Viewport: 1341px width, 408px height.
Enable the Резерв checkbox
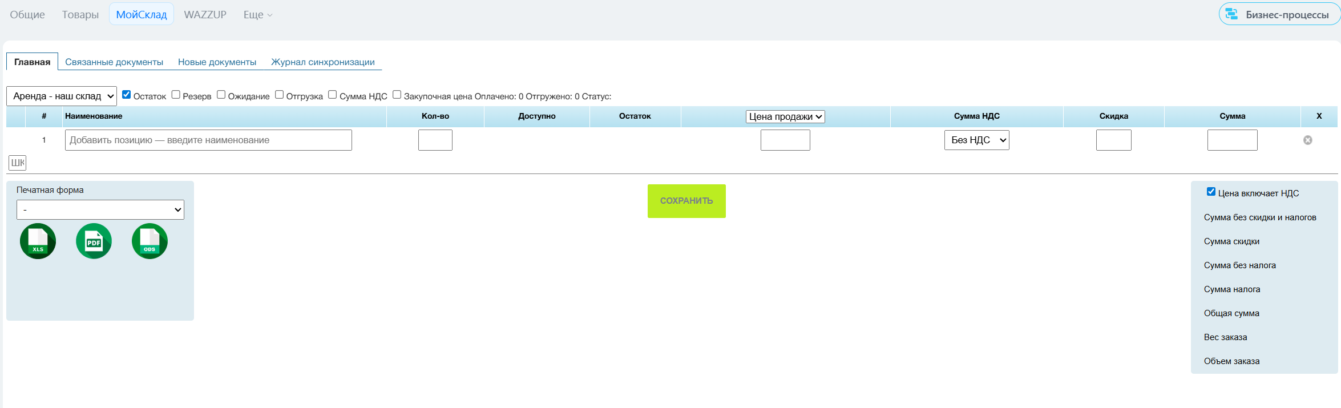[x=176, y=95]
